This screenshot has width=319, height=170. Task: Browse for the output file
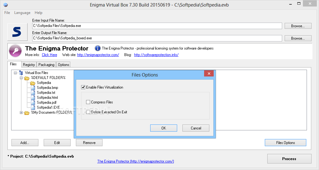pos(298,38)
